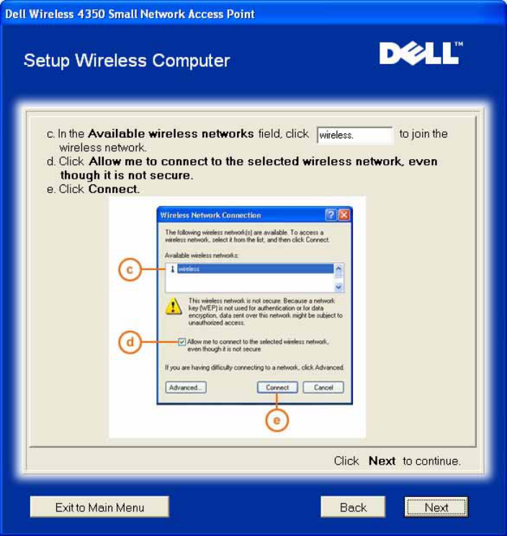Click the Connect button in the dialog
This screenshot has height=536, width=507.
tap(277, 388)
